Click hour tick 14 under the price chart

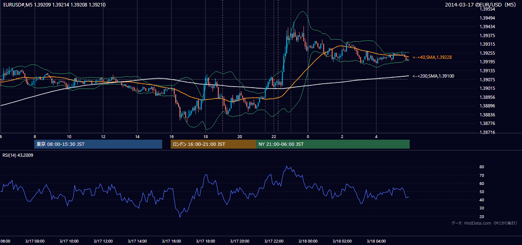click(x=137, y=137)
